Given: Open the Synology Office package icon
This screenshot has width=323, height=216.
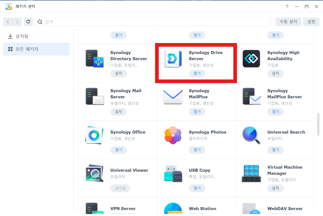Looking at the screenshot, I should click(94, 135).
